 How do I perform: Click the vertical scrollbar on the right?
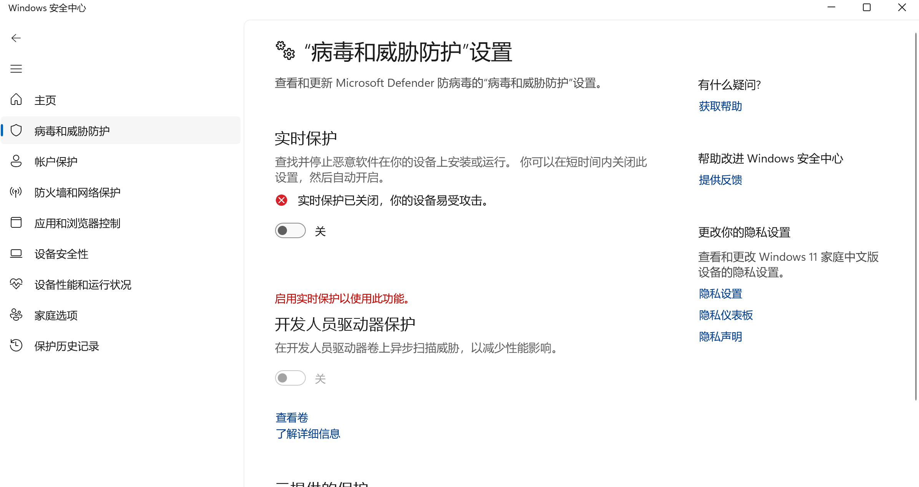click(x=916, y=215)
